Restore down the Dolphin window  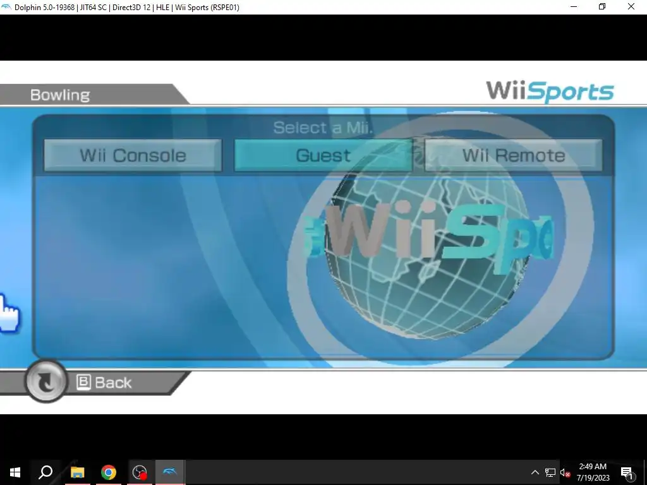tap(602, 7)
